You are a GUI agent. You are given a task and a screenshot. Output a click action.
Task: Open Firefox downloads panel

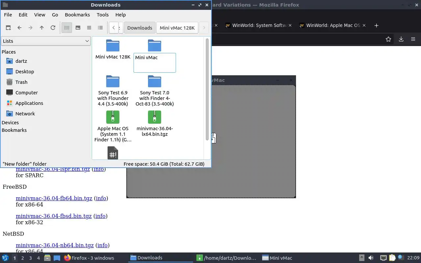pyautogui.click(x=401, y=39)
